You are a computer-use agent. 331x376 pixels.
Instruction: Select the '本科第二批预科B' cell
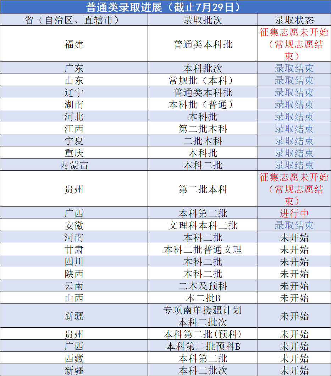tap(203, 346)
